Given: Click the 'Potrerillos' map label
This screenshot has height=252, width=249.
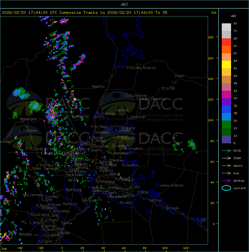Looking at the screenshot, I should (x=50, y=165).
